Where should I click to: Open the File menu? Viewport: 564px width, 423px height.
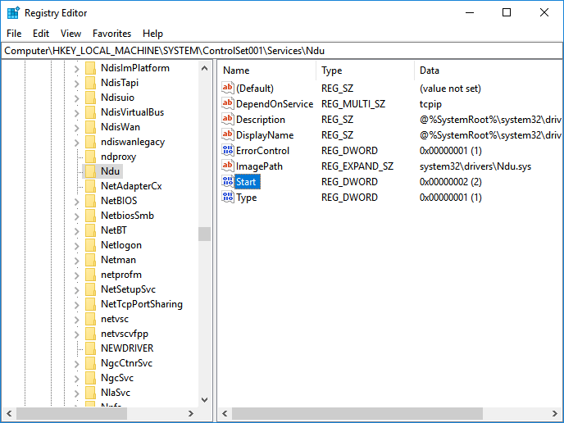(14, 34)
